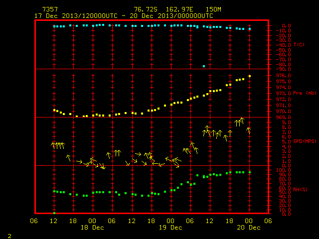Click the number 2 at bottom-left corner
The width and height of the screenshot is (319, 239).
[x=9, y=236]
